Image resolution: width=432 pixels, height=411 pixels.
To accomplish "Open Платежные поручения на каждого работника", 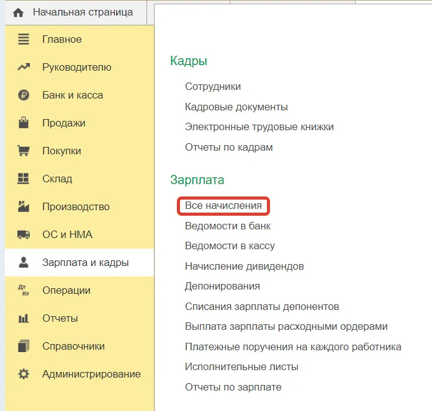I will 293,347.
